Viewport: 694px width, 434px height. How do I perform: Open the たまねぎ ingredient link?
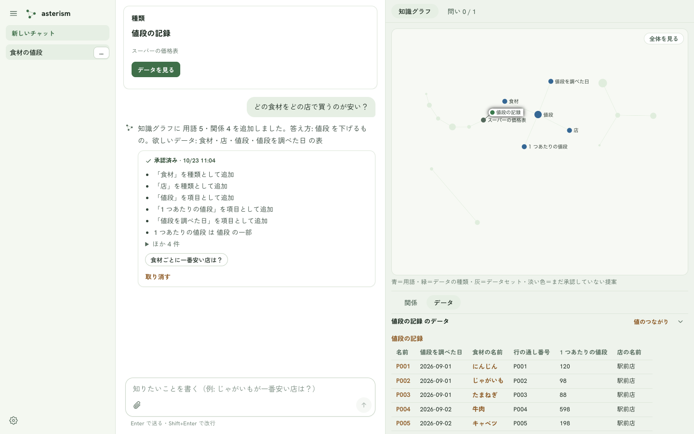click(x=484, y=395)
